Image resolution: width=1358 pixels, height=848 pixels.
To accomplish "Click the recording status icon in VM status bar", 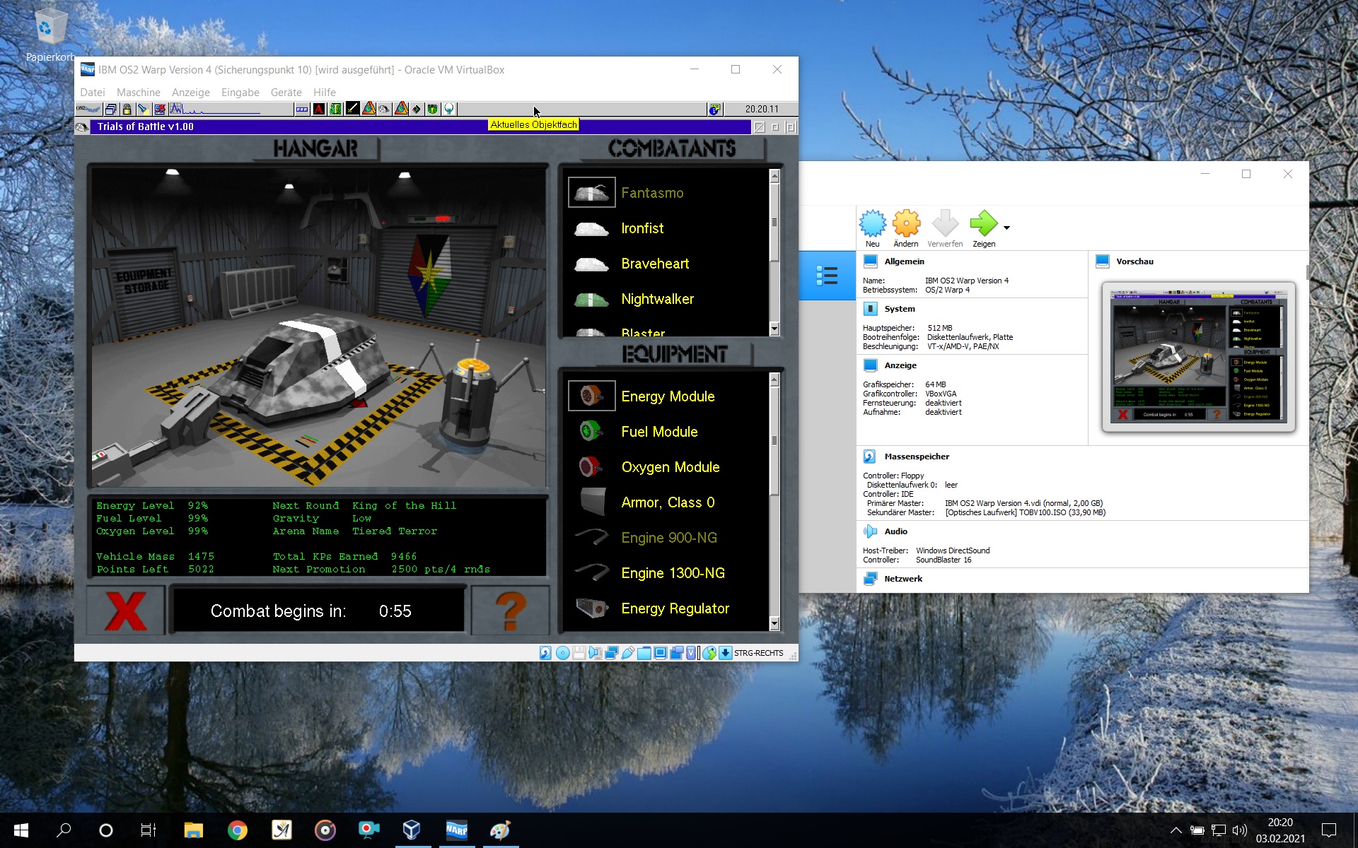I will pos(676,653).
